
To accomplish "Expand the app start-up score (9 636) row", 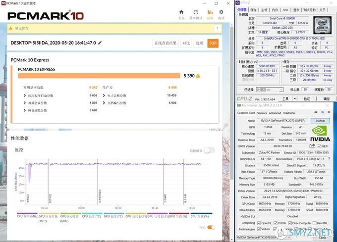I will (x=25, y=96).
